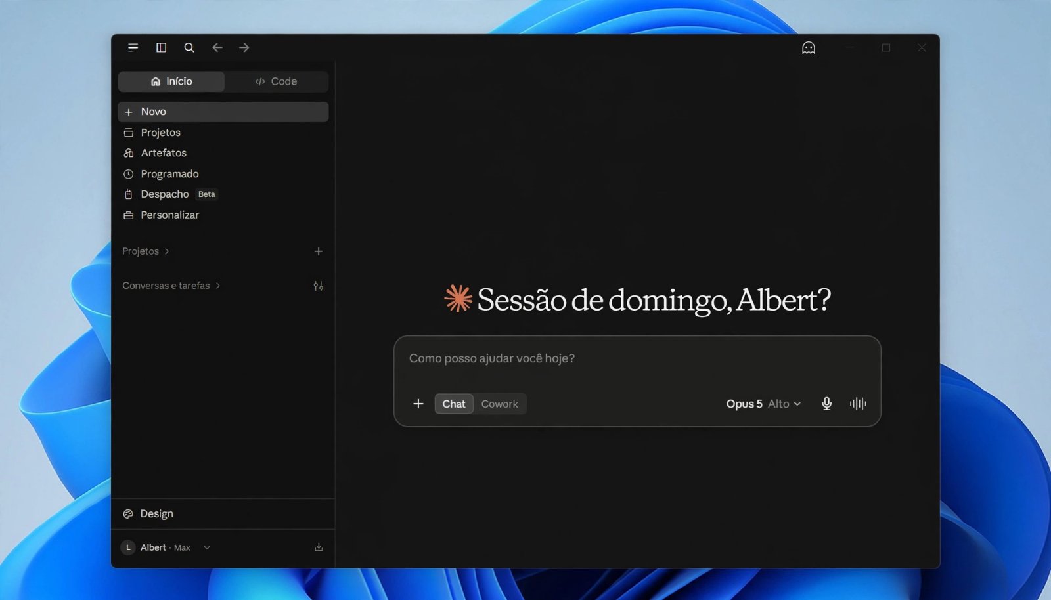This screenshot has height=600, width=1051.
Task: Go back with the left arrow
Action: coord(217,47)
